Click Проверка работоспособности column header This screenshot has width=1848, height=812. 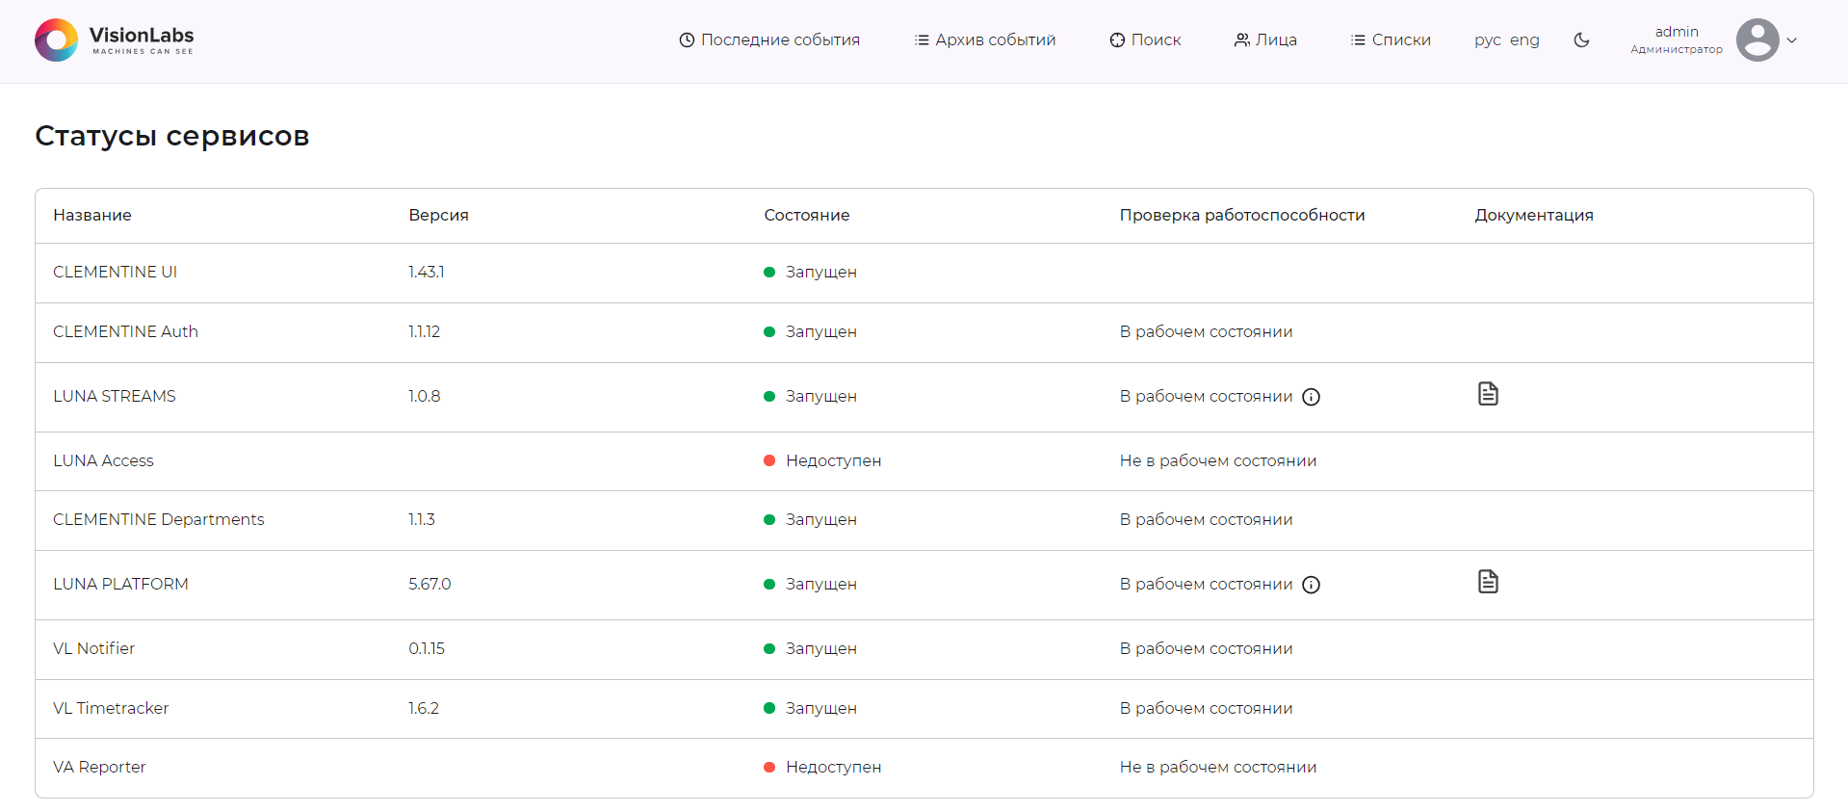click(1242, 216)
